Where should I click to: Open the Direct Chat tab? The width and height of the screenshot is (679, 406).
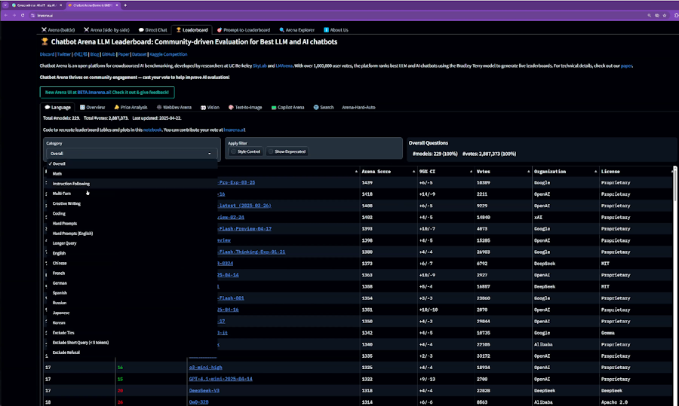pyautogui.click(x=153, y=30)
